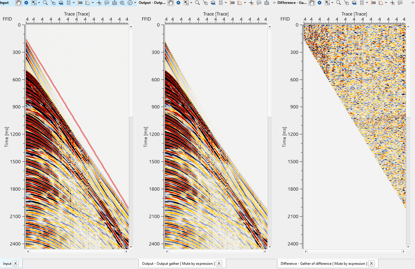Show hidden toolbar items via chevron before Difference
This screenshot has width=415, height=269.
(274, 3)
